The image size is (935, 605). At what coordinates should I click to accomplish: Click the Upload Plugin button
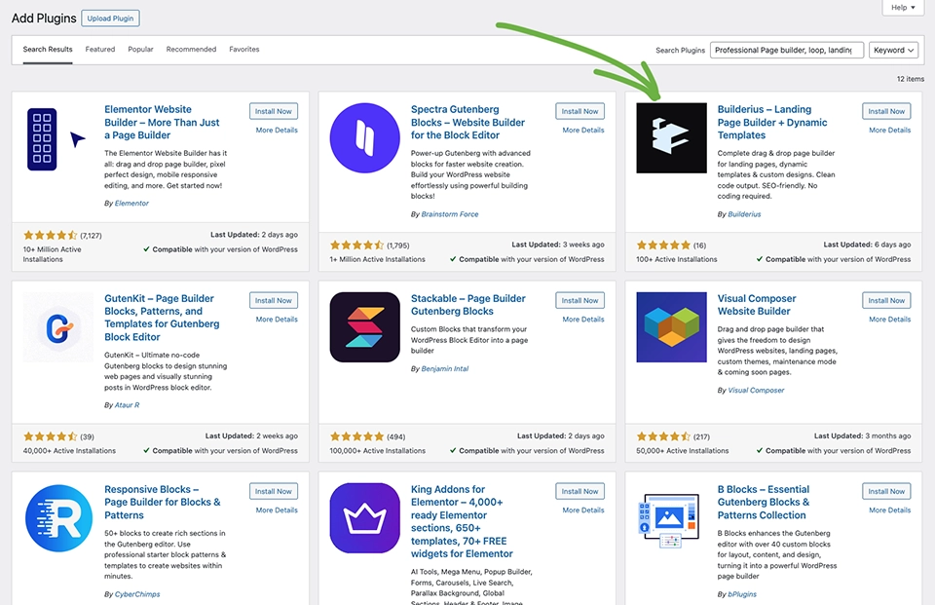click(x=109, y=18)
